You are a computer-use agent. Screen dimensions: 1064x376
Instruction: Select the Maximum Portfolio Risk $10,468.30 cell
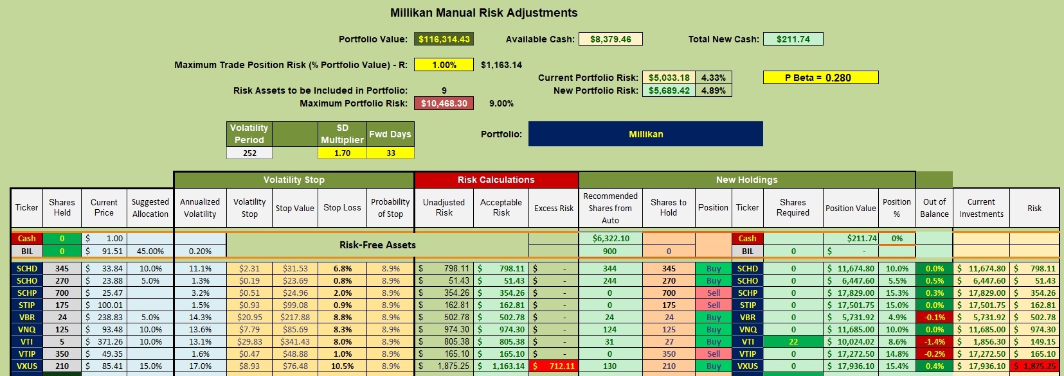point(444,103)
